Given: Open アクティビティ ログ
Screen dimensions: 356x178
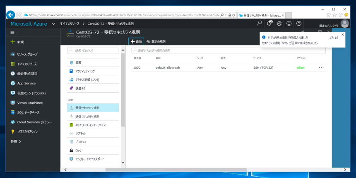Looking at the screenshot, I should (93, 71).
